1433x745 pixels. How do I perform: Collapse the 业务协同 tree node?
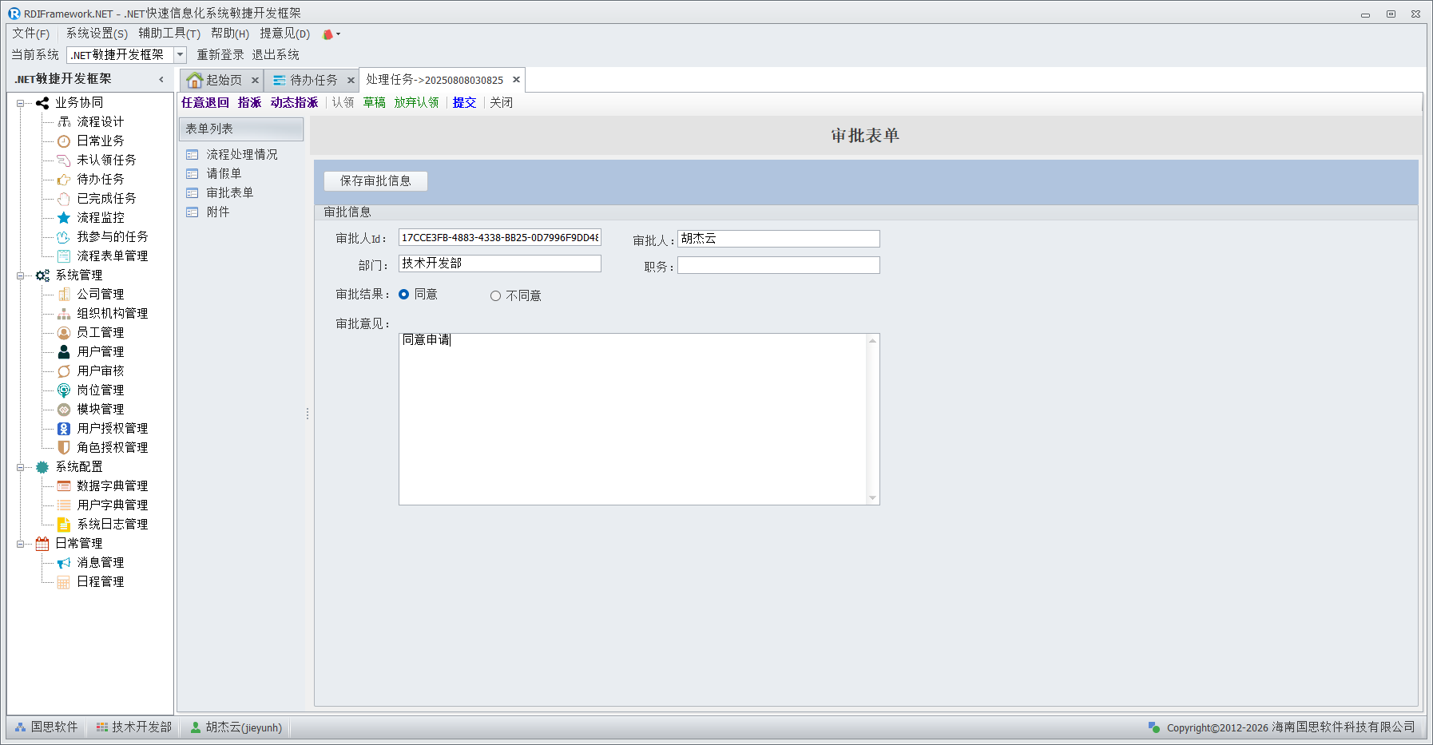click(20, 103)
